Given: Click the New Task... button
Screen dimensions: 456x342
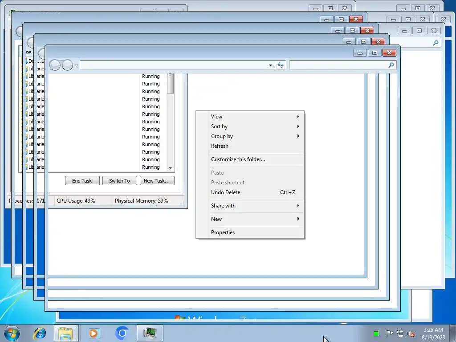Looking at the screenshot, I should (x=157, y=181).
